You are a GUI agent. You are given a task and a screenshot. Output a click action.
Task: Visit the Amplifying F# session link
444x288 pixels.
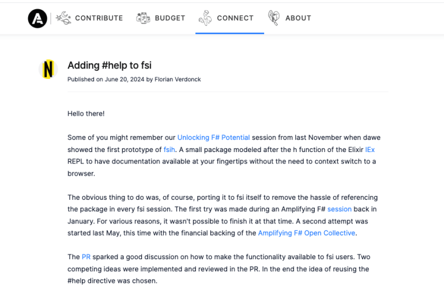(339, 209)
